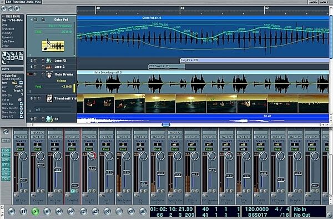The height and width of the screenshot is (219, 333).
Task: Toggle the Metronome click transport button
Action: point(143,211)
